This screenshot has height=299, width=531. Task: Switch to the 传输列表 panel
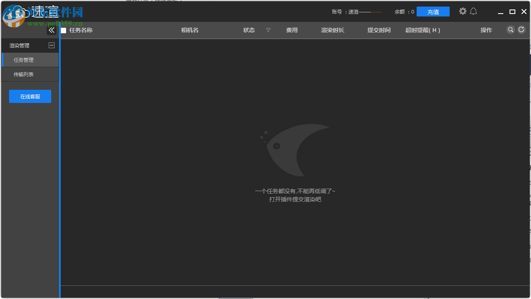pos(23,74)
